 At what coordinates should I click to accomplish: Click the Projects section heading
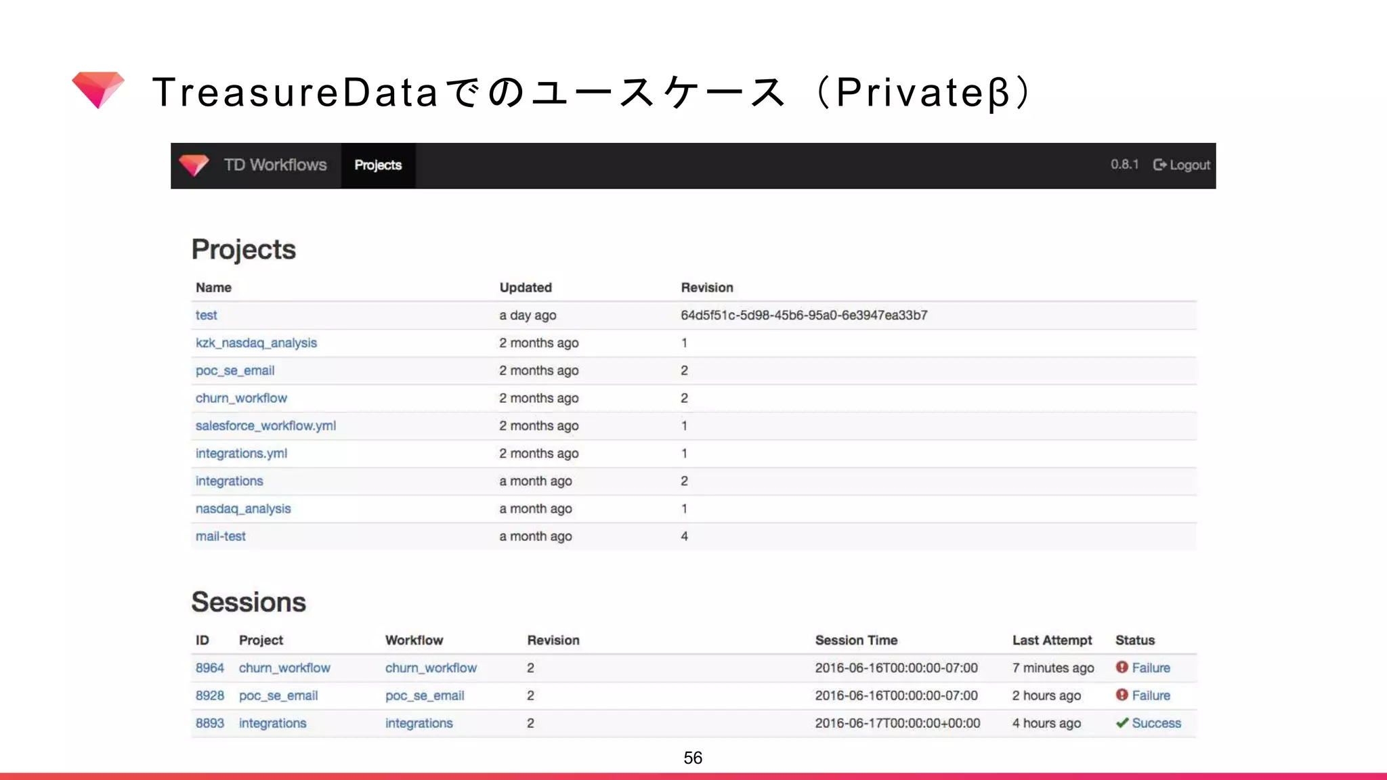[x=244, y=251]
